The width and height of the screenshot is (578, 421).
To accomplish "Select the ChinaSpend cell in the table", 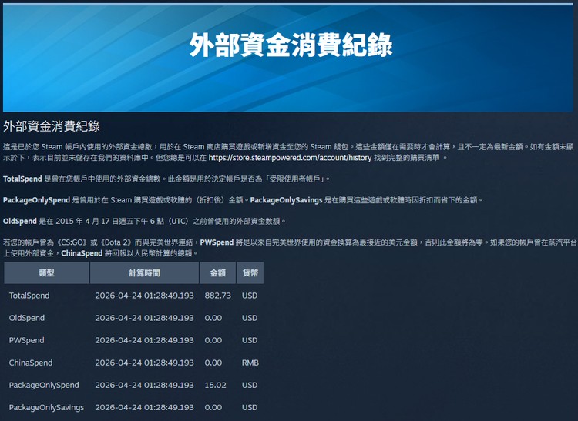I will (31, 363).
